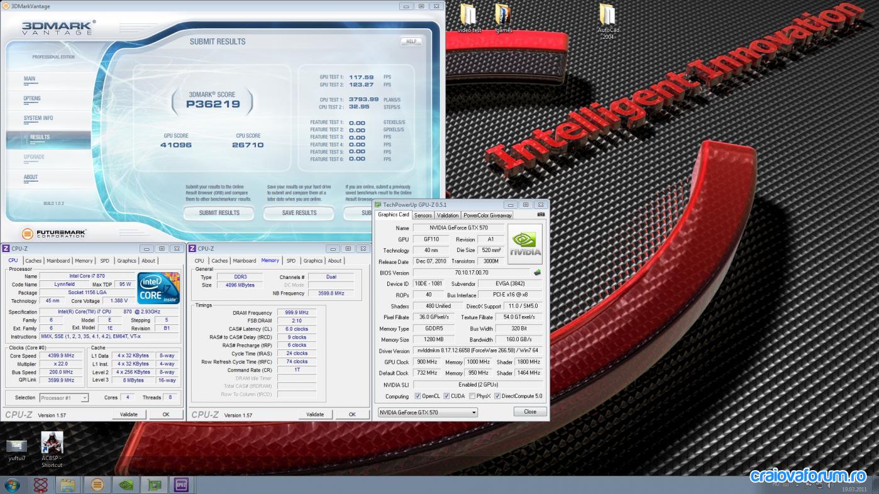Click GPU-Z screenshot camera icon
Image resolution: width=879 pixels, height=494 pixels.
(x=541, y=214)
